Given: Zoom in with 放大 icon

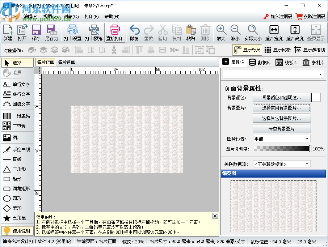Looking at the screenshot, I should click(x=221, y=33).
